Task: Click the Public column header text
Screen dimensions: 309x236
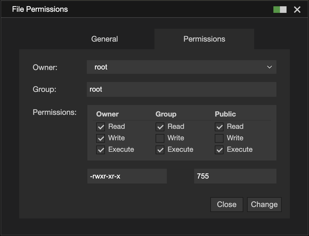Action: pos(225,114)
